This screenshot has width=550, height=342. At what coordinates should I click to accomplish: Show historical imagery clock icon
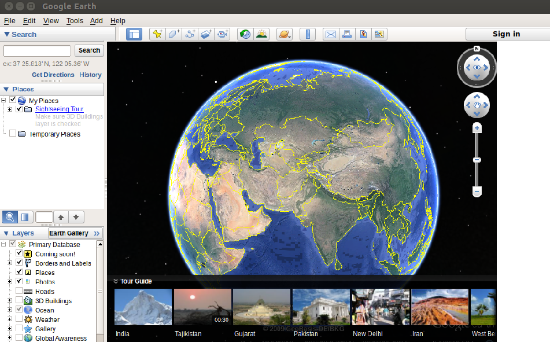point(245,34)
